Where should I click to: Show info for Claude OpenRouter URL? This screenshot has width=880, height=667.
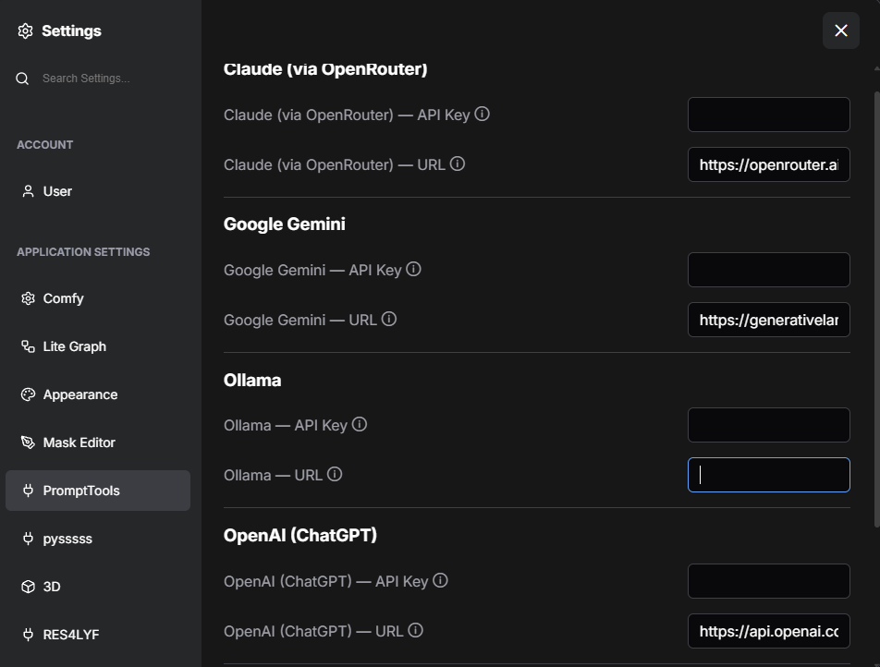tap(458, 164)
